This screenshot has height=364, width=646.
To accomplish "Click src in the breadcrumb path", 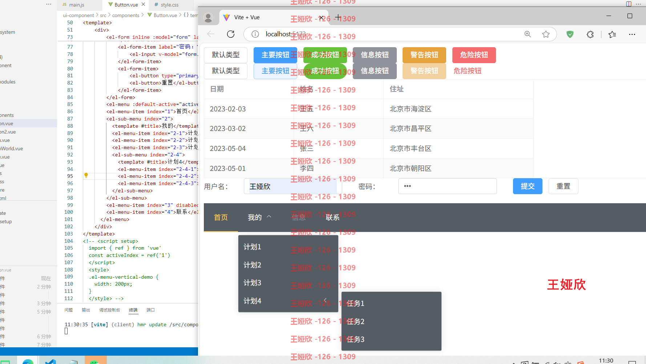I will click(x=103, y=15).
